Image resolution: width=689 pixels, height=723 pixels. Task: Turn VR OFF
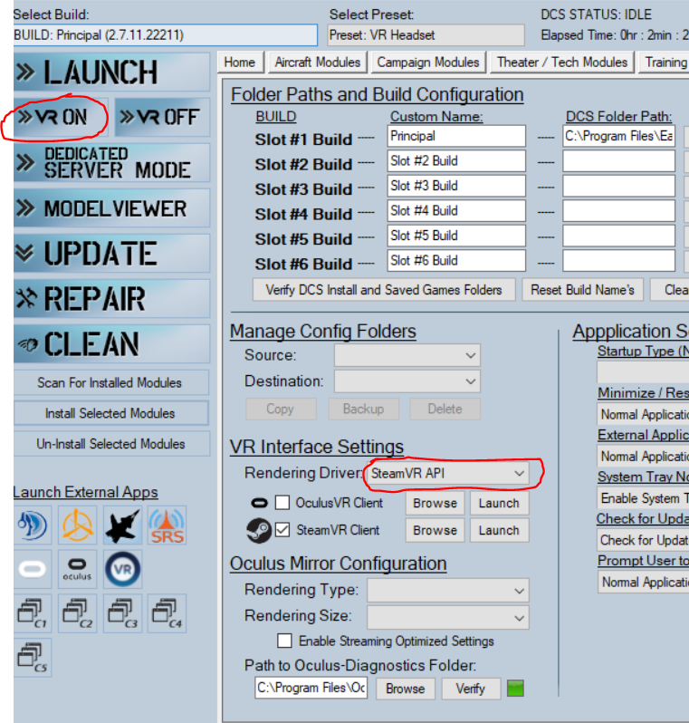point(162,117)
